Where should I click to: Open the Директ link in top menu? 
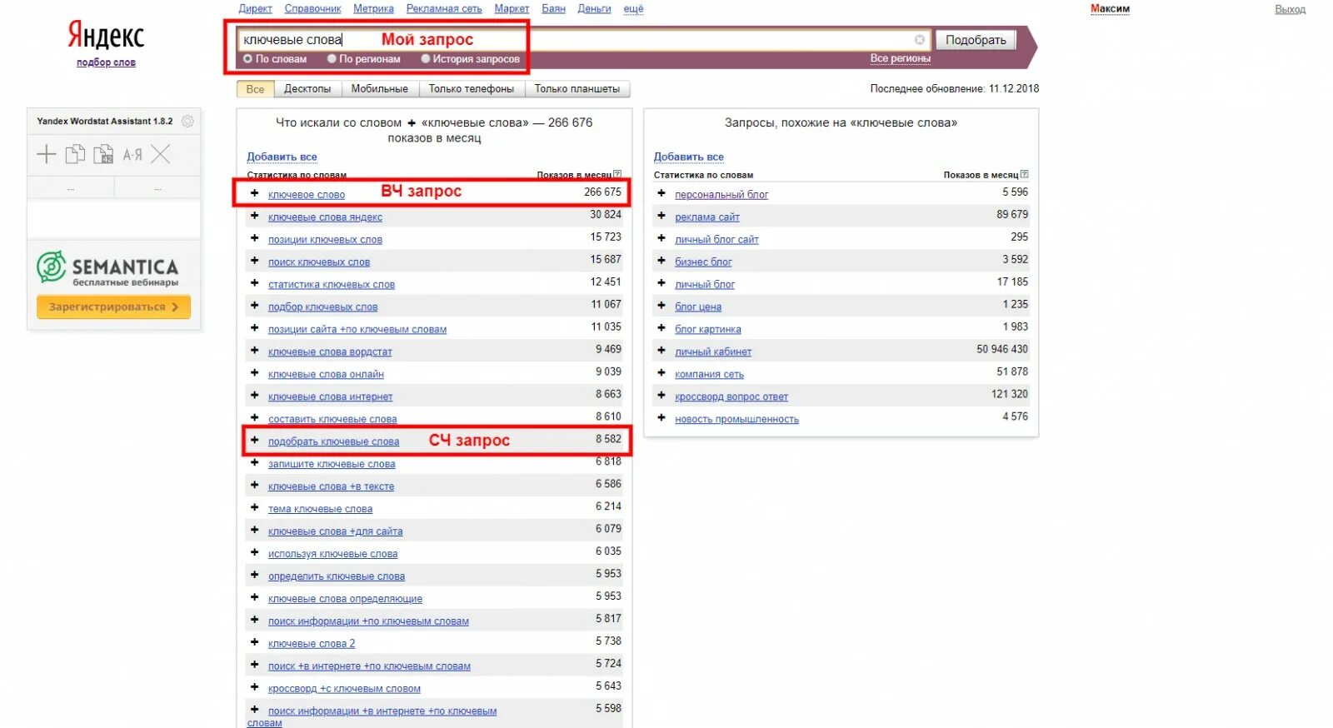pos(255,8)
